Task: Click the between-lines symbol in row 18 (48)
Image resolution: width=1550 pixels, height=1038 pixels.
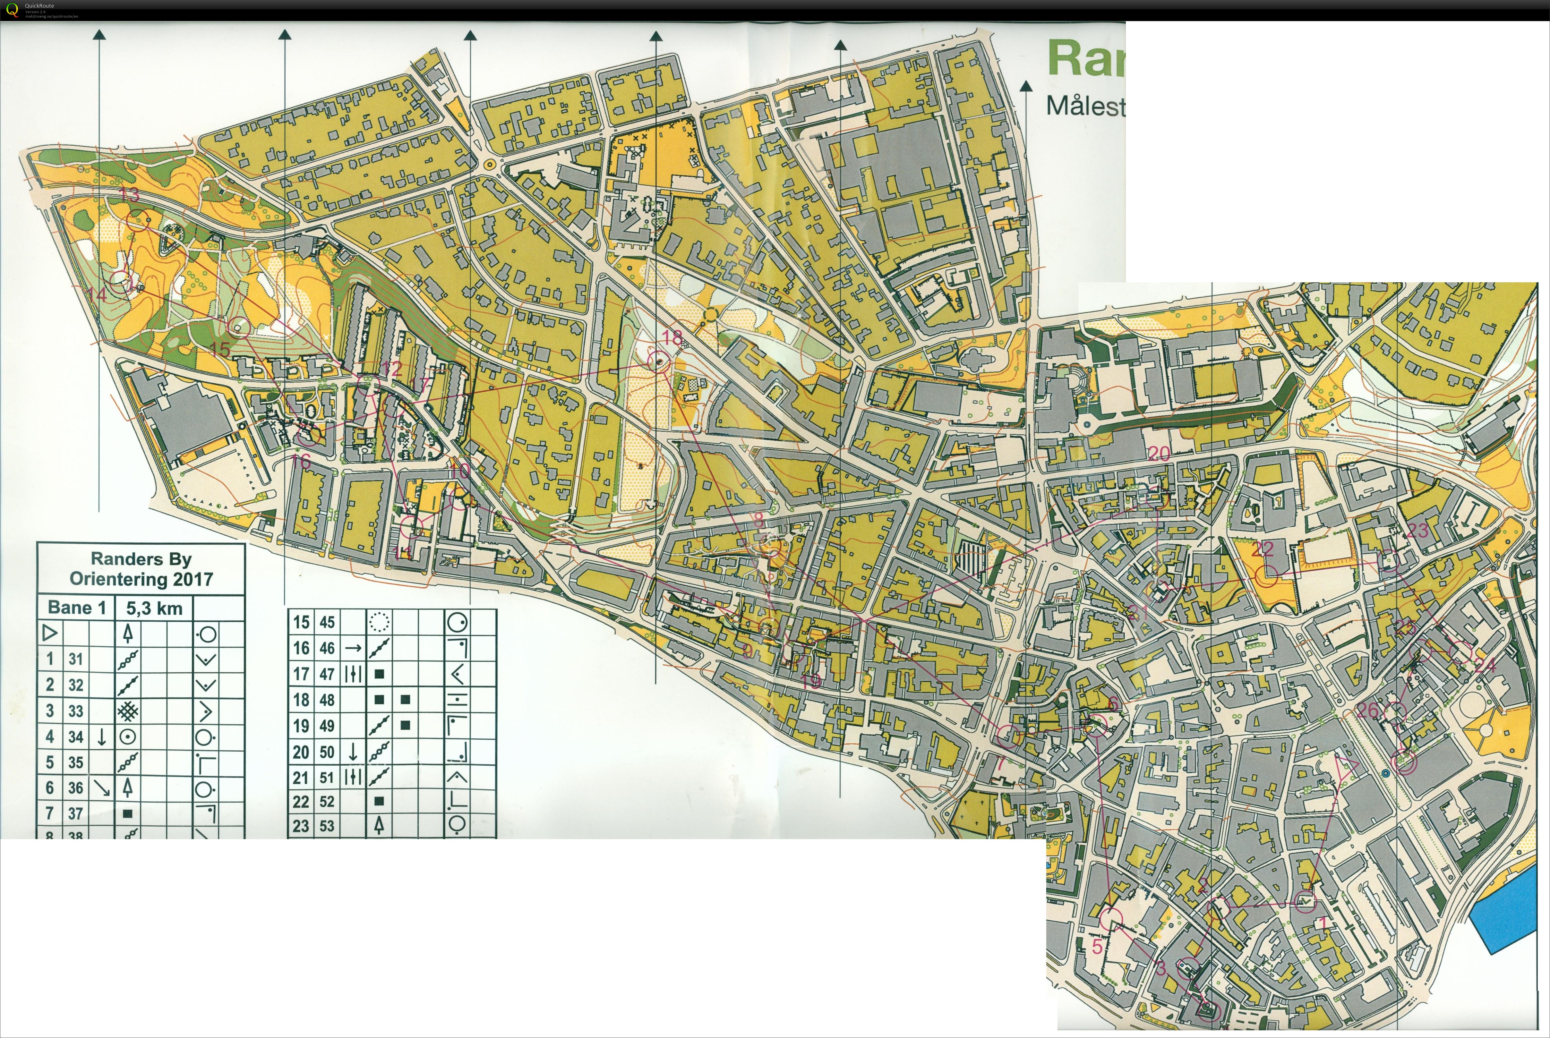Action: (457, 700)
